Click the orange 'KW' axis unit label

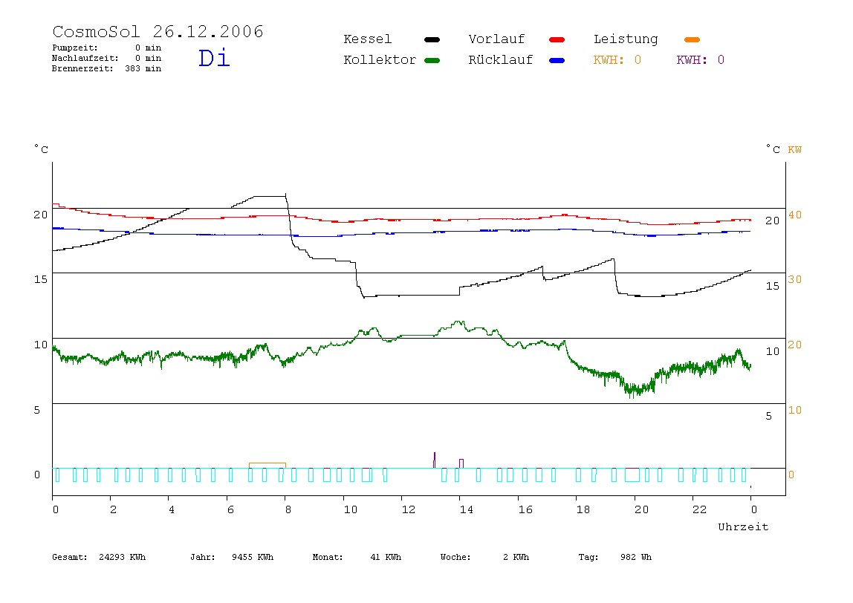click(x=795, y=149)
